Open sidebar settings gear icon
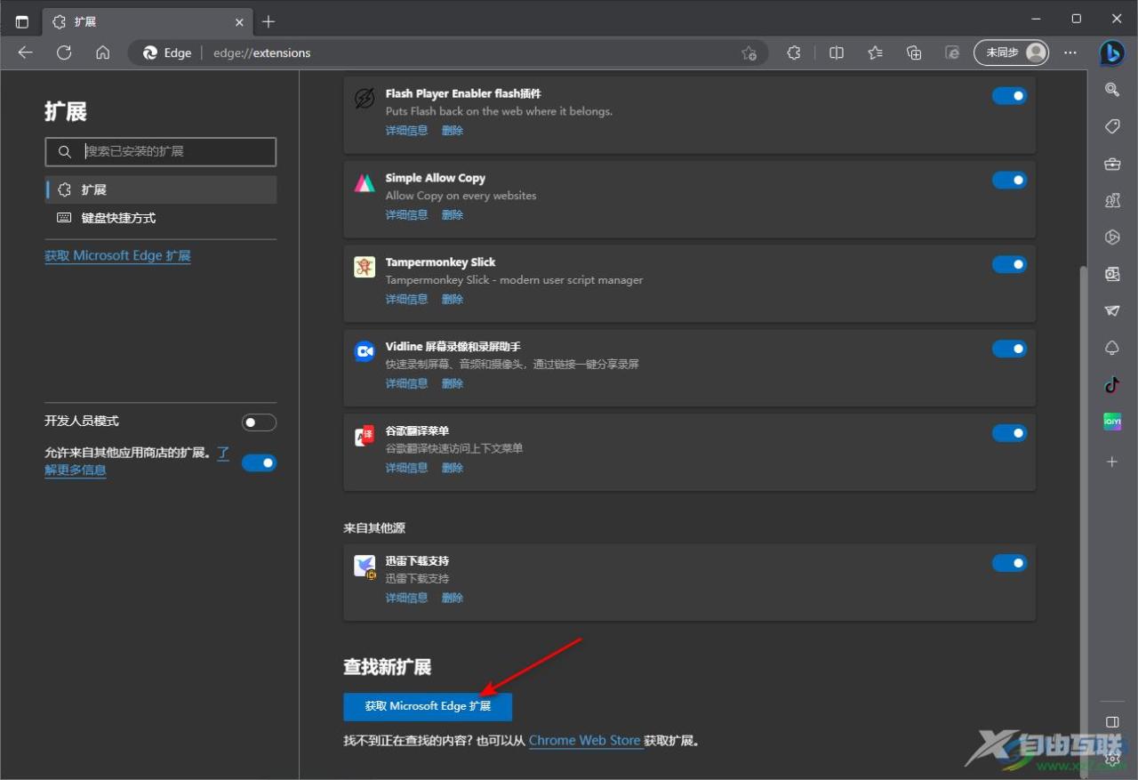1138x780 pixels. tap(1112, 759)
